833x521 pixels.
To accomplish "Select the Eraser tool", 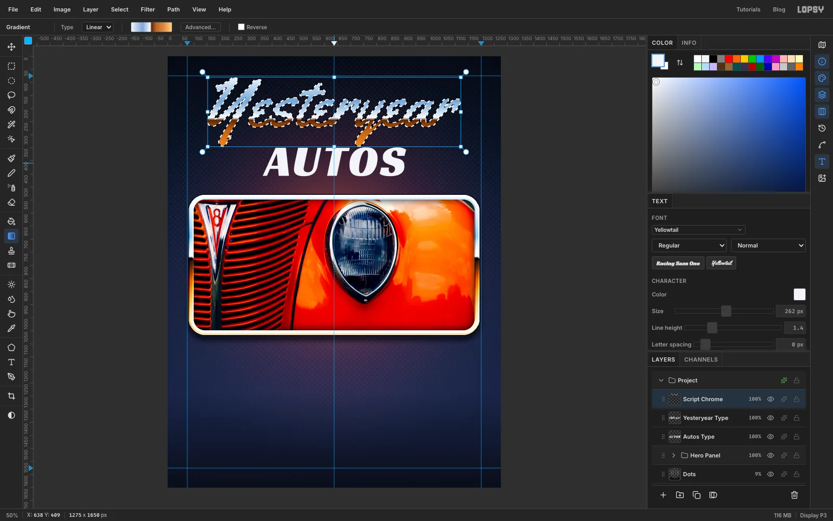I will tap(11, 202).
